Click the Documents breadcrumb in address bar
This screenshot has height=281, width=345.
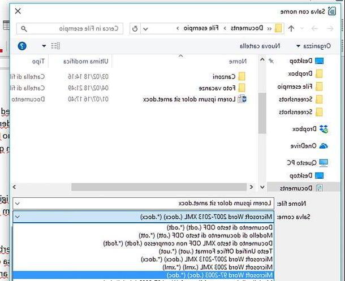247,28
